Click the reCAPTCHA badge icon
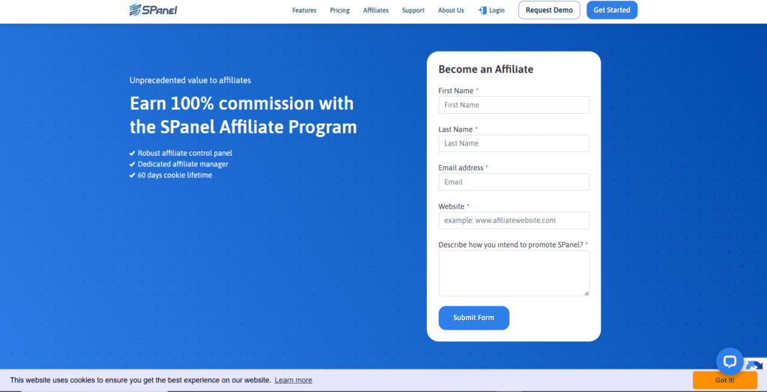Screen dimensions: 767x392 click(x=755, y=366)
